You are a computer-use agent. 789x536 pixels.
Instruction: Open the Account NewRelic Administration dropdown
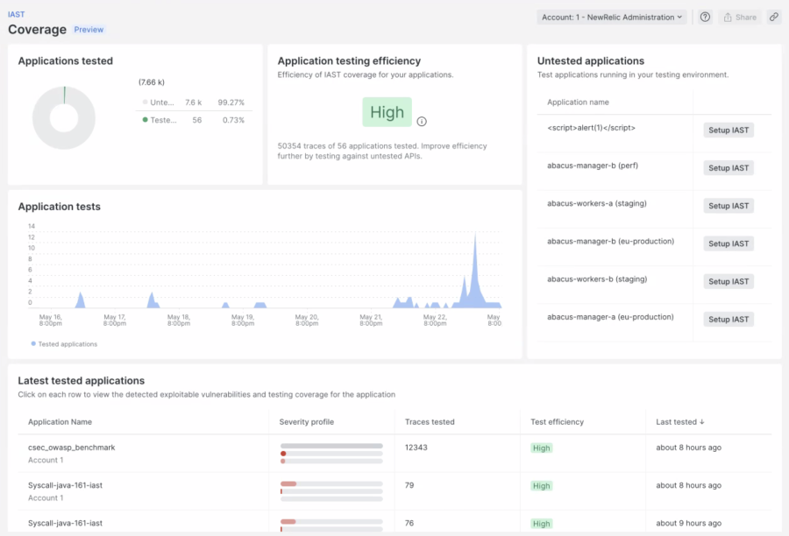(x=612, y=17)
